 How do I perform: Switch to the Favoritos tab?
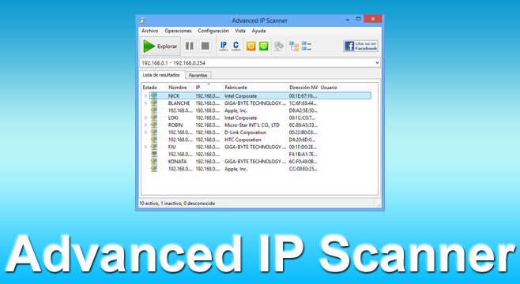[x=198, y=76]
